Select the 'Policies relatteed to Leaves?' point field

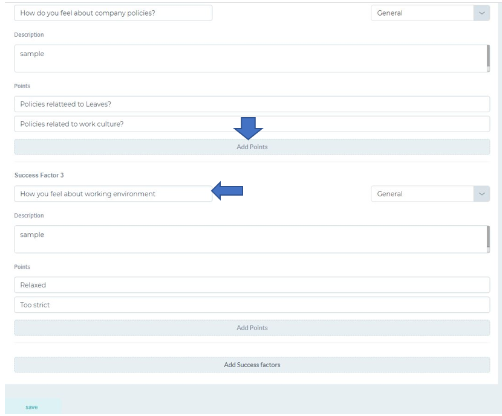(252, 104)
